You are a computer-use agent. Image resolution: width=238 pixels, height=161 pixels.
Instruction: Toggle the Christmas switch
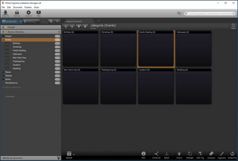(58, 47)
